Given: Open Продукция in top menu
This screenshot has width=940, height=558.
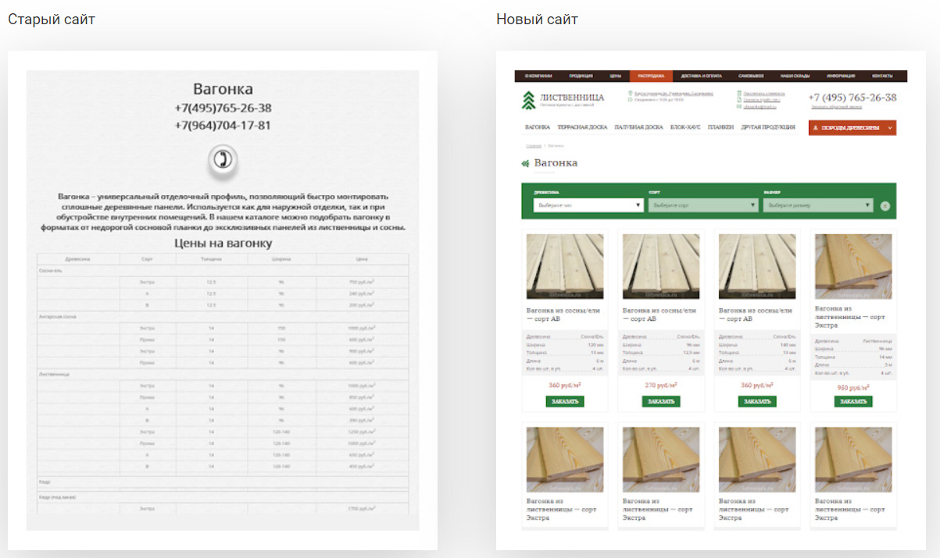Looking at the screenshot, I should point(581,76).
